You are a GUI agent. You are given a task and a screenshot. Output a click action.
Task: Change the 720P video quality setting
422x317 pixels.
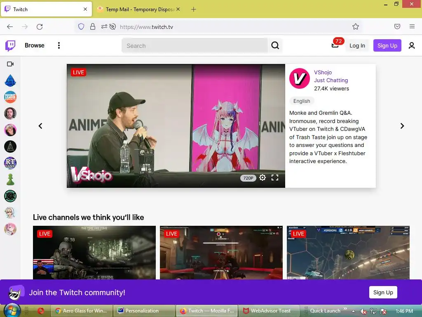click(x=248, y=178)
